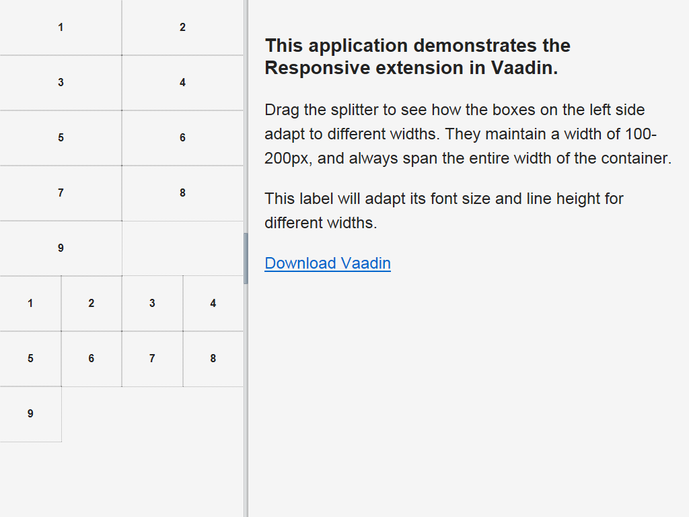The height and width of the screenshot is (517, 689).
Task: Click box 3 in the two-column grid
Action: (x=61, y=83)
